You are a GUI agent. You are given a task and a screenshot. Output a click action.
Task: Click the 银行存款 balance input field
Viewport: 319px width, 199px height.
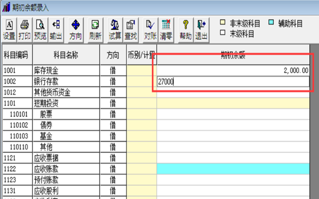click(x=233, y=82)
